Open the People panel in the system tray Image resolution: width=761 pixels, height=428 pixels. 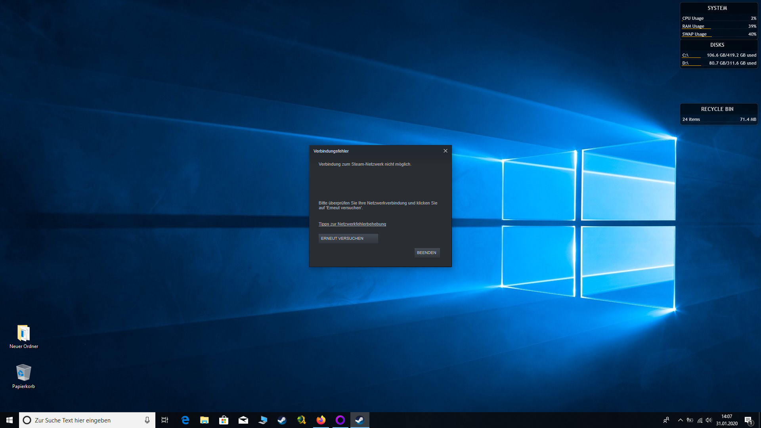point(667,420)
